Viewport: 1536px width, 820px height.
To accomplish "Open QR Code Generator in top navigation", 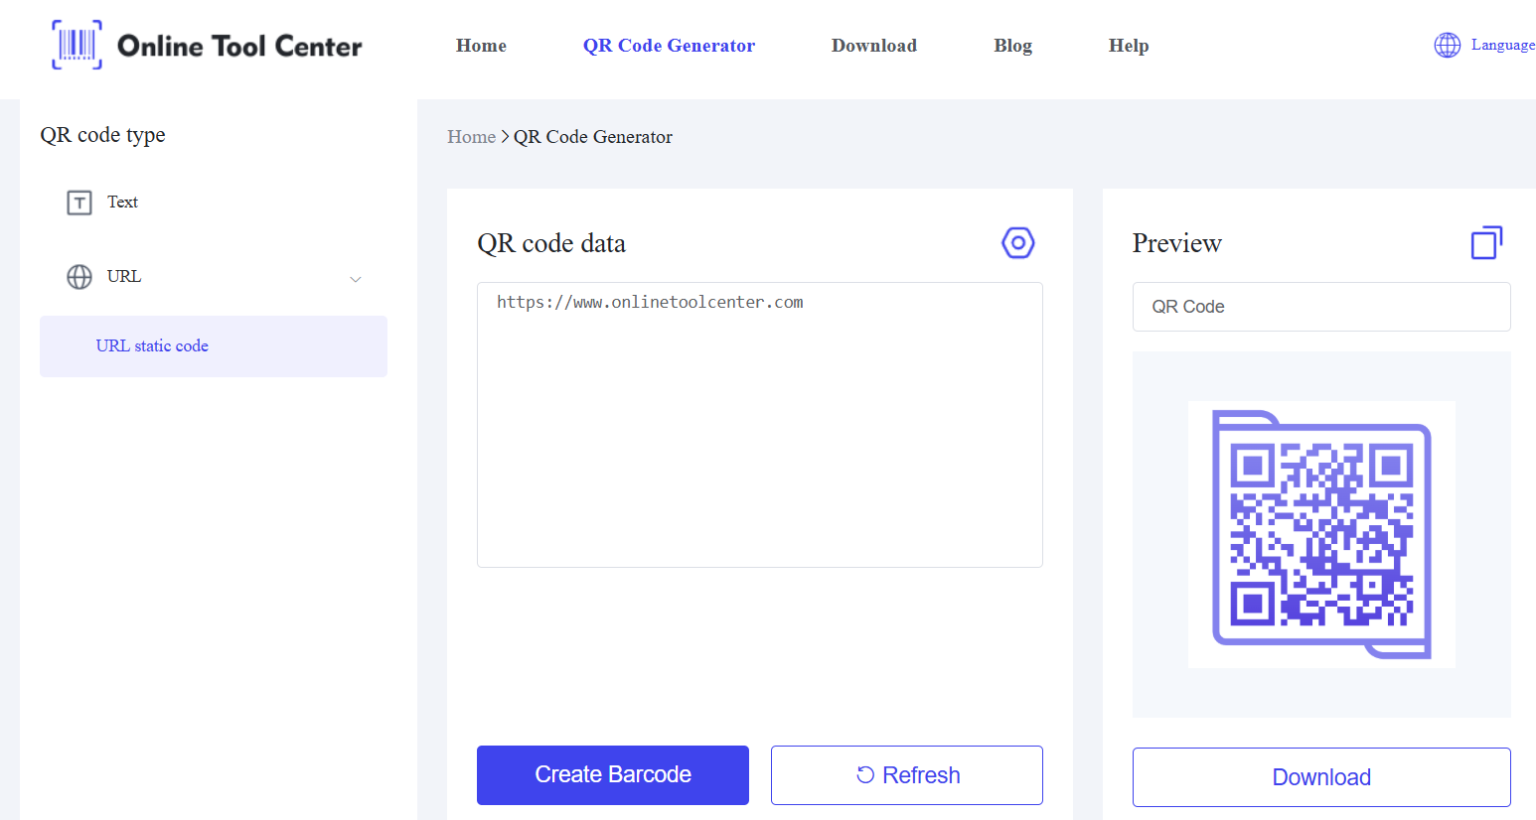I will point(669,46).
